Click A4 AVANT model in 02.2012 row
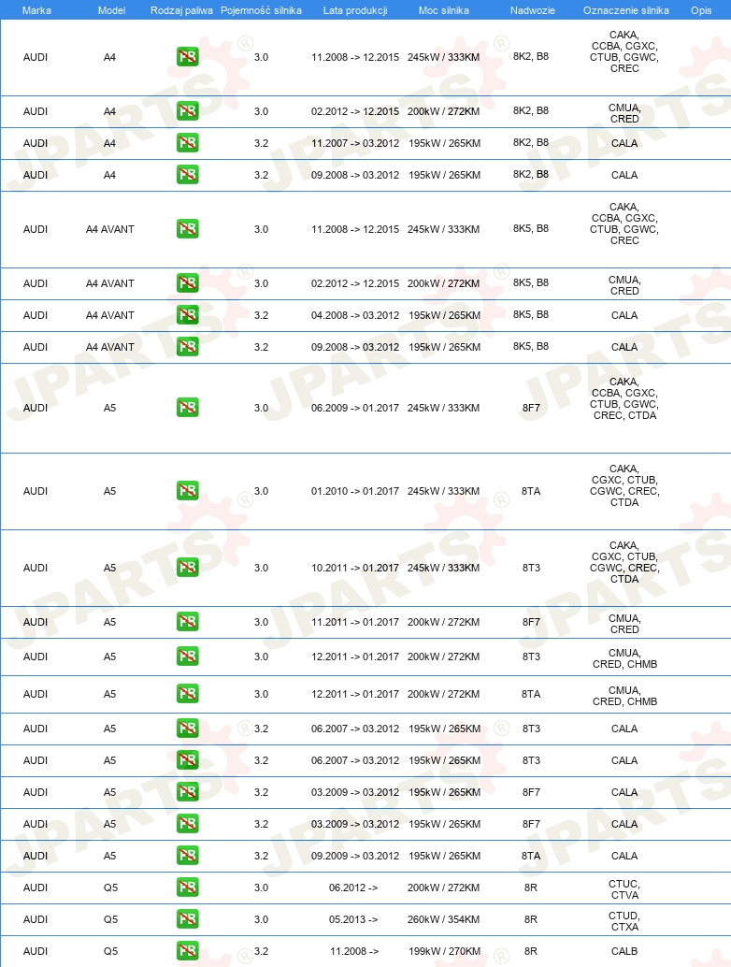 click(x=109, y=283)
